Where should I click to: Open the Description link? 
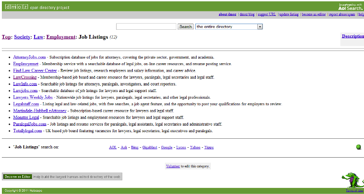click(x=353, y=36)
